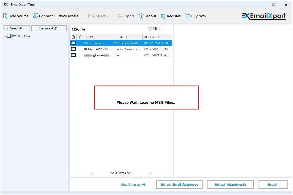The width and height of the screenshot is (293, 195).
Task: Expand the MSG file tree node
Action: coord(5,36)
